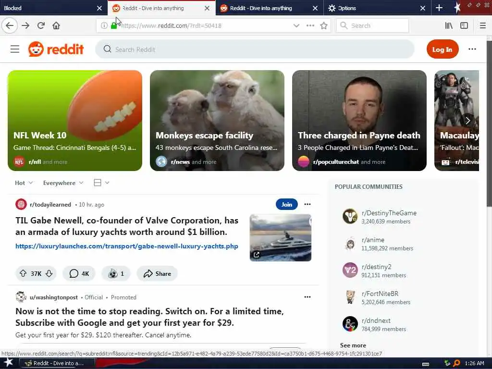Downvote the Gabe Newell yacht post
Viewport: 492px width, 369px height.
pos(49,273)
